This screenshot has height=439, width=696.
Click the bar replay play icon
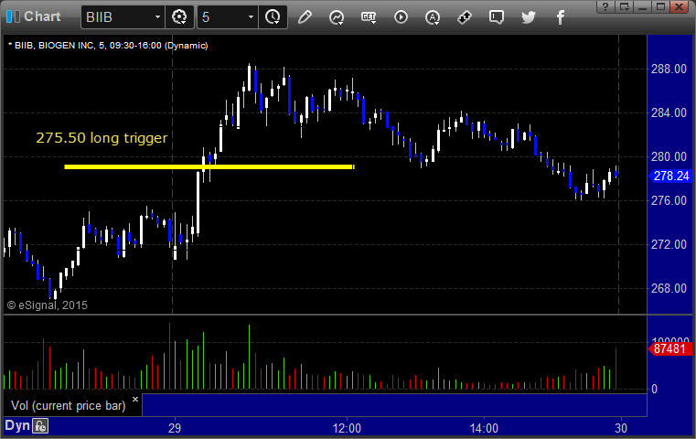pyautogui.click(x=401, y=17)
